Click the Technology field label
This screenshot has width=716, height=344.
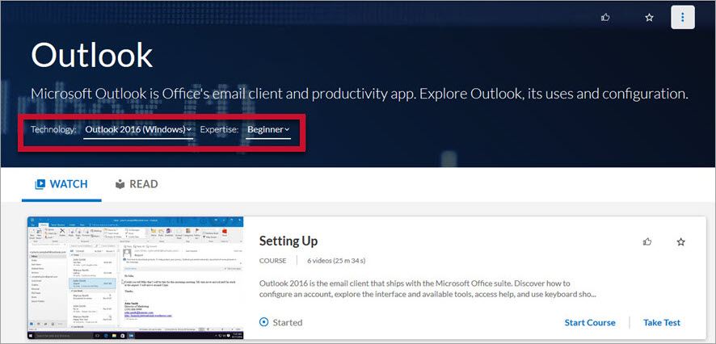point(53,129)
